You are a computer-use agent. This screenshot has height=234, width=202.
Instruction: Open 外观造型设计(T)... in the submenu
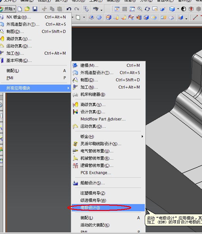(108, 73)
